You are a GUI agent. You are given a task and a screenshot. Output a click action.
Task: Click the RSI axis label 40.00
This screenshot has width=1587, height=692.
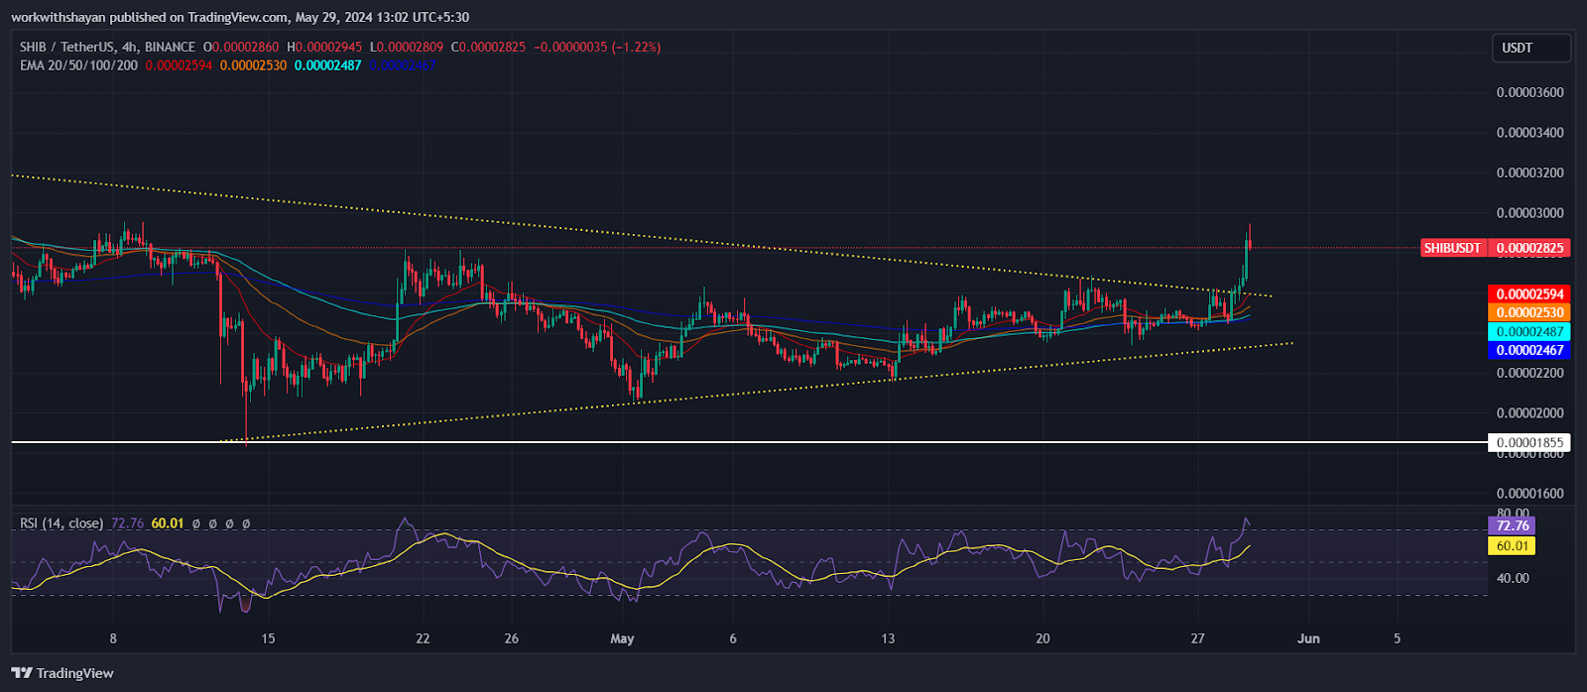1513,578
